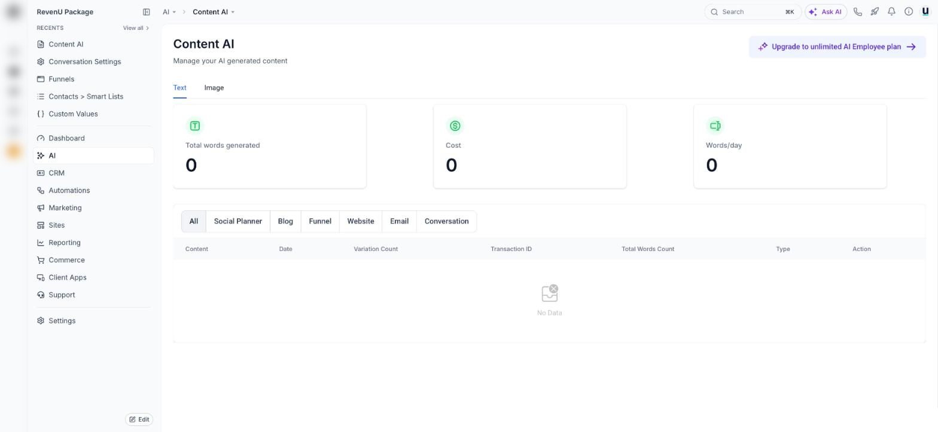This screenshot has height=432, width=938.
Task: Open Sites in the sidebar
Action: coord(94,225)
